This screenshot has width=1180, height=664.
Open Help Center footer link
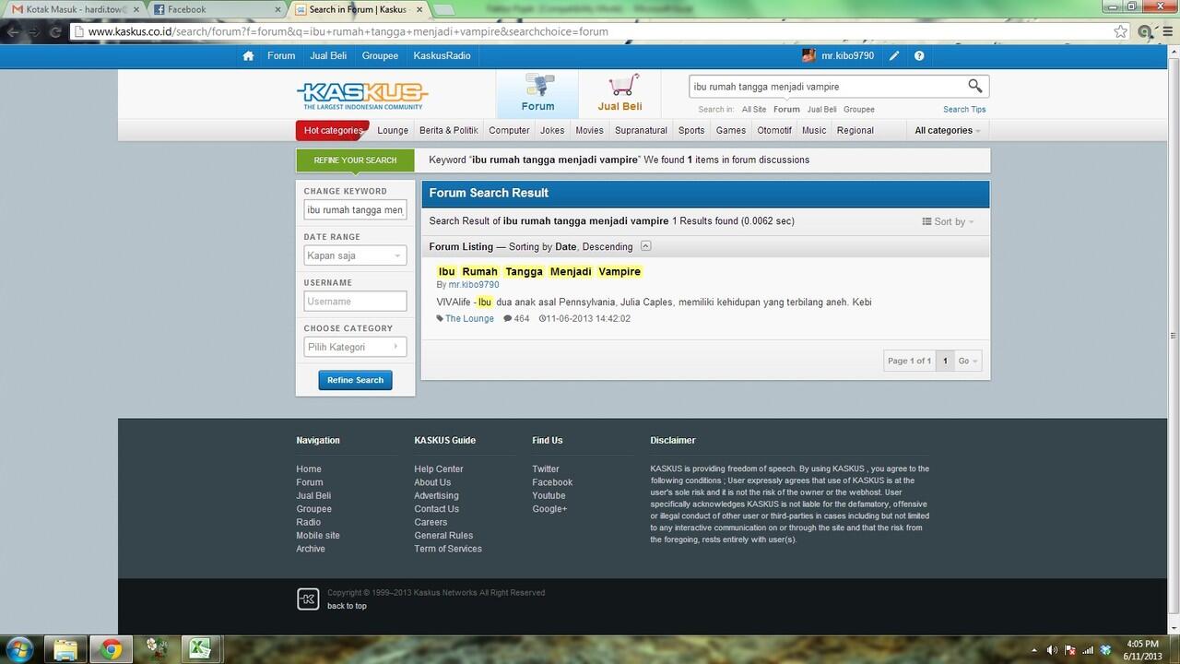(x=439, y=469)
